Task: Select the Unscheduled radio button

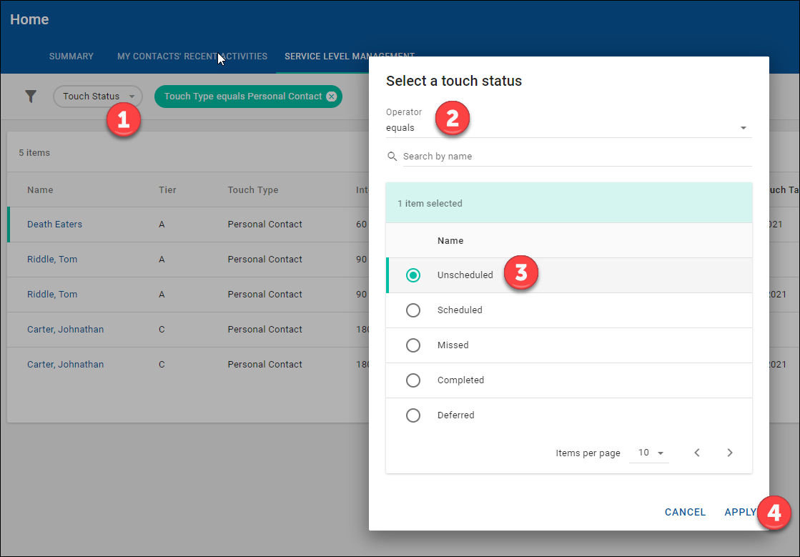Action: pos(413,275)
